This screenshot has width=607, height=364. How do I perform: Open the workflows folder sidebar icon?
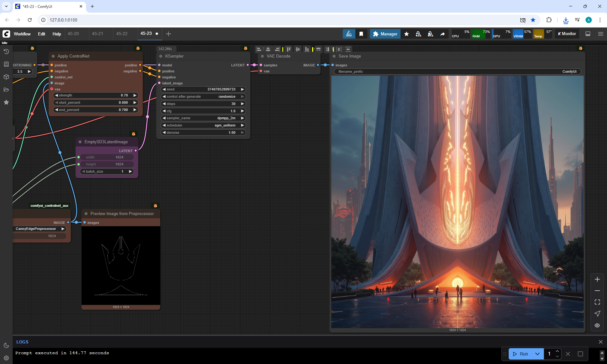pos(6,89)
